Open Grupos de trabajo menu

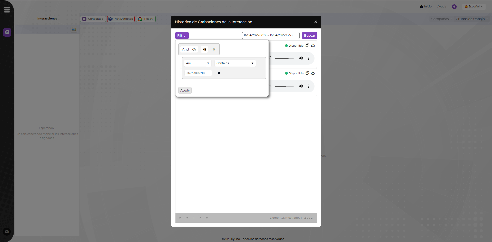(x=471, y=19)
